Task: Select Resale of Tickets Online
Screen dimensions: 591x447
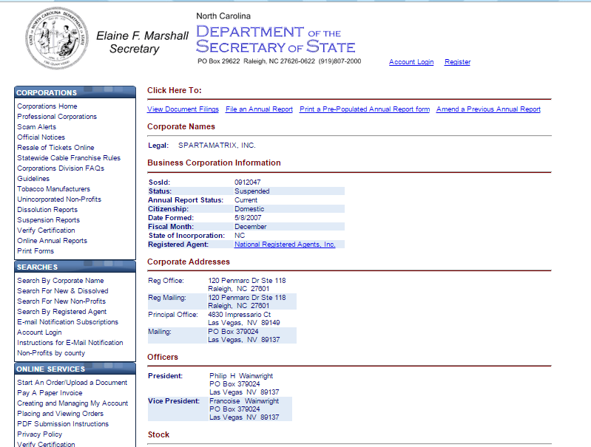Action: click(x=55, y=148)
